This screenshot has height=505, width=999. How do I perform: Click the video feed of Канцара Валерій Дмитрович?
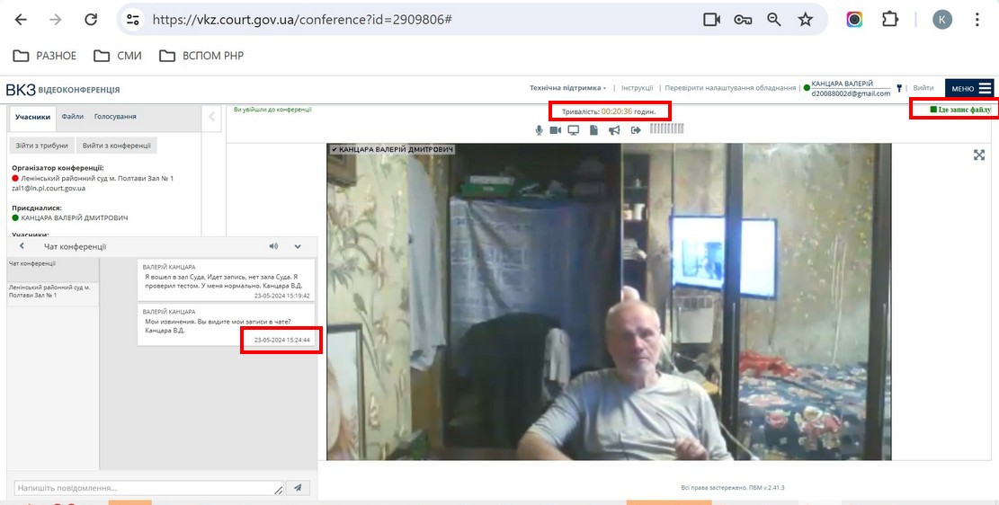click(x=609, y=301)
